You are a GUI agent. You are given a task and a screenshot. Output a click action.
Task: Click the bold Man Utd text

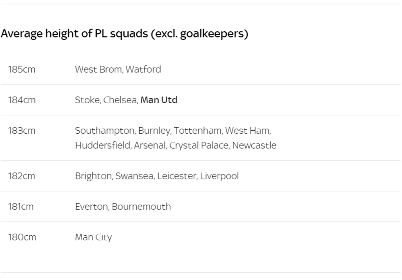point(159,100)
